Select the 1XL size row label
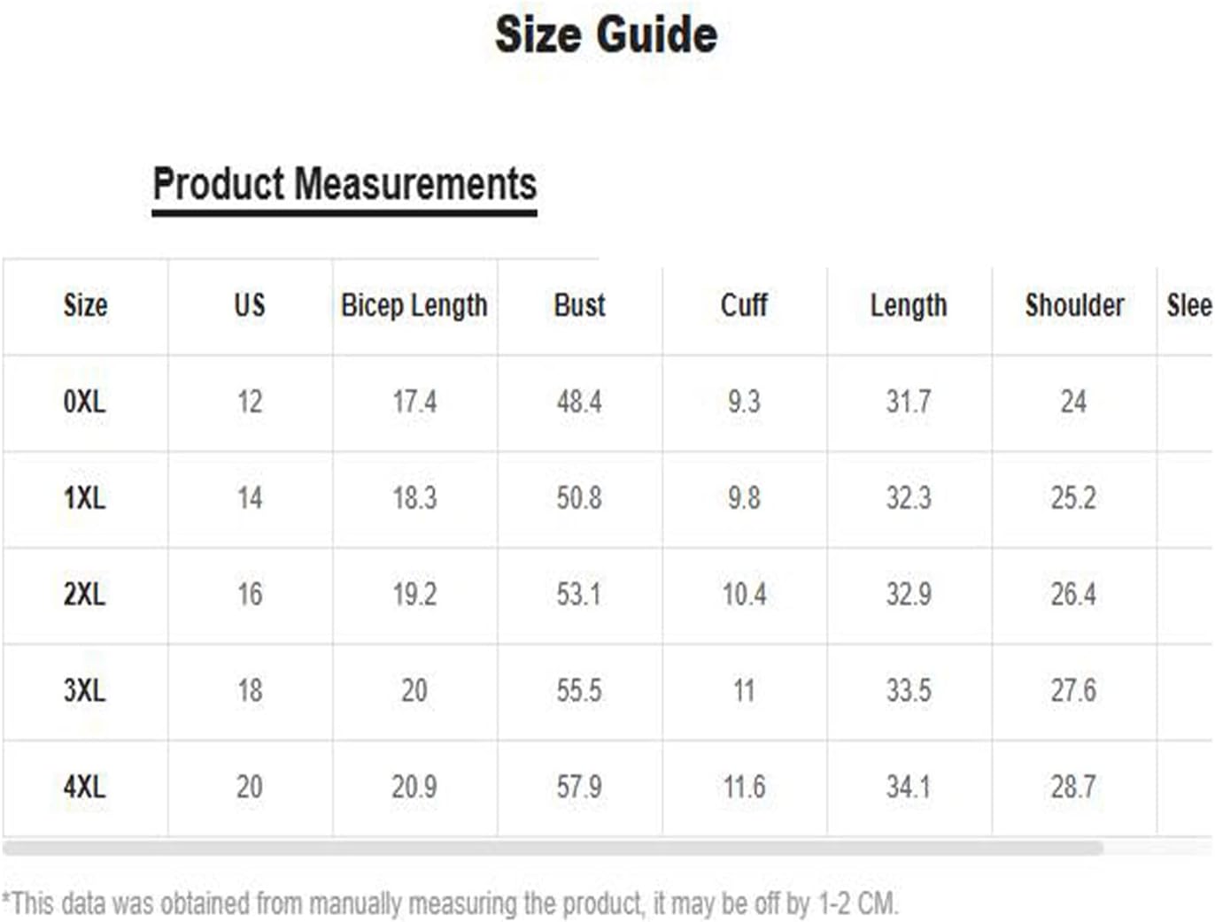 pyautogui.click(x=85, y=498)
